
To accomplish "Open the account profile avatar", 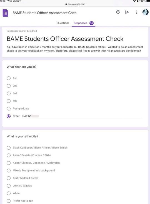I will (146, 12).
